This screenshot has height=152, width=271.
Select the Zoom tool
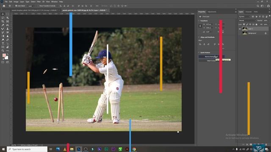(x=3, y=51)
